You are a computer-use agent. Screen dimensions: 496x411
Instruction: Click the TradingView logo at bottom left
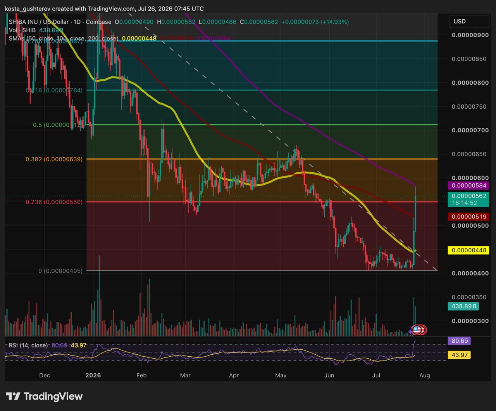44,396
